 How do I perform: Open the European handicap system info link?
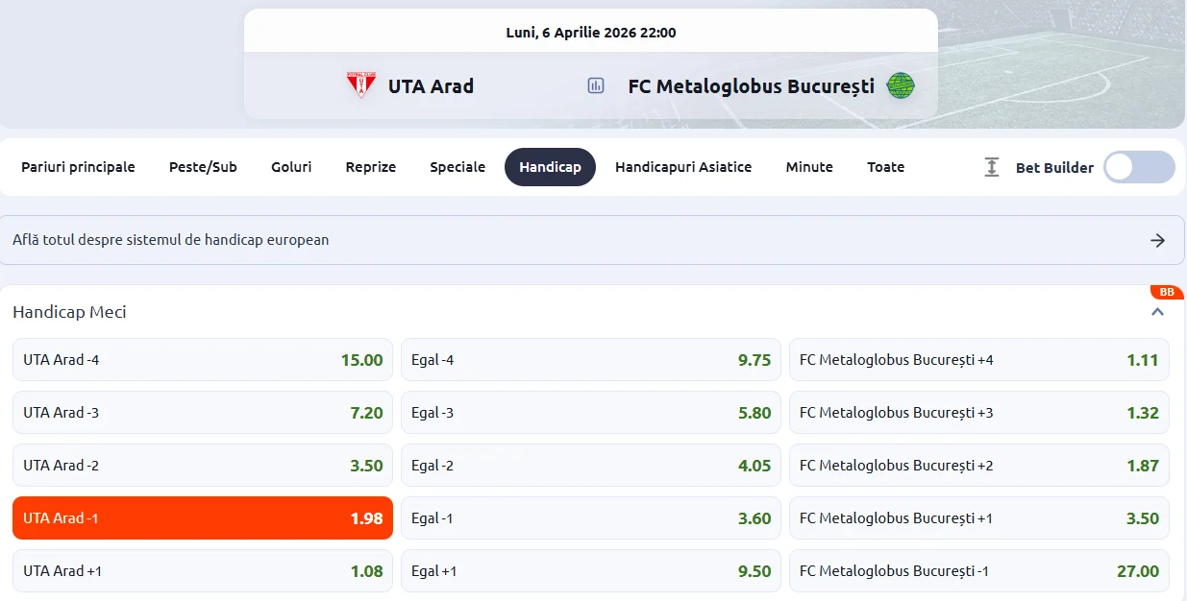(x=171, y=240)
